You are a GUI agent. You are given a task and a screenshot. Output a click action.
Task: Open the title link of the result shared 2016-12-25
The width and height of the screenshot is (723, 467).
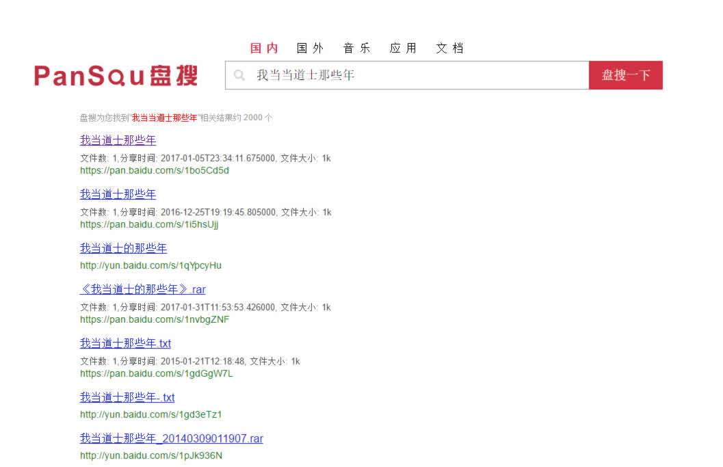pyautogui.click(x=118, y=194)
